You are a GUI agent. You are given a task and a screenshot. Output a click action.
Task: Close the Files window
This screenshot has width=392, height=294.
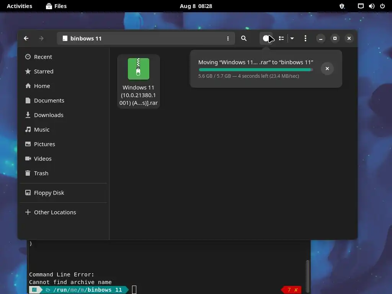tap(349, 38)
